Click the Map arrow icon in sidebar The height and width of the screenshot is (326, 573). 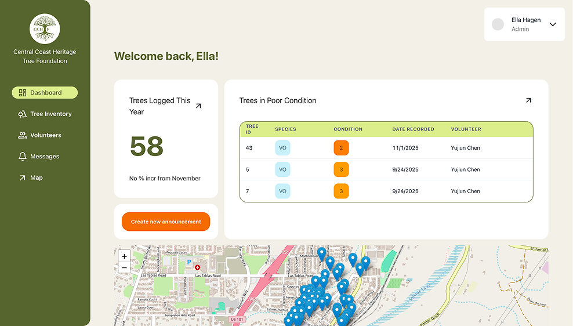23,178
